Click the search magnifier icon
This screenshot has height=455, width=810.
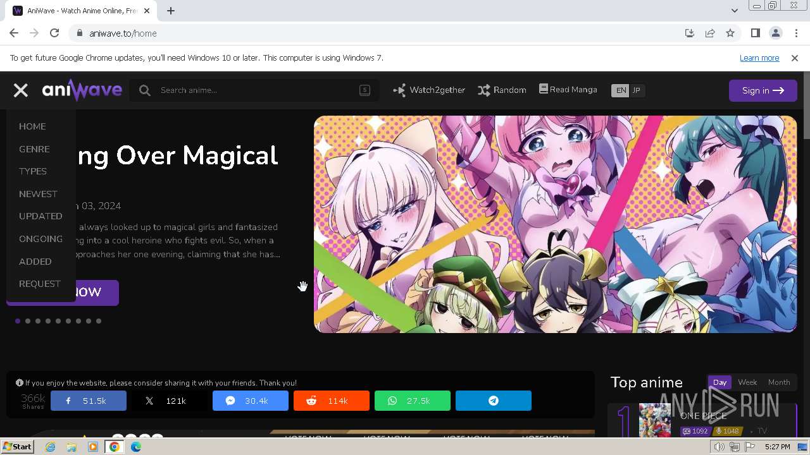[145, 90]
